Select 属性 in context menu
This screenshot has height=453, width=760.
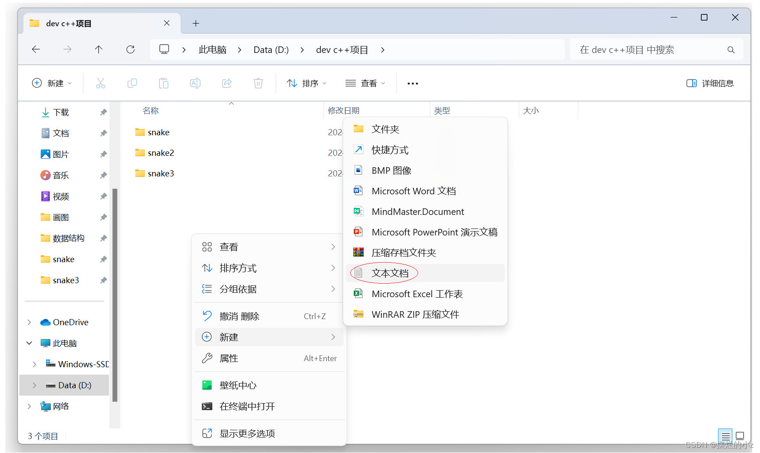pos(269,358)
